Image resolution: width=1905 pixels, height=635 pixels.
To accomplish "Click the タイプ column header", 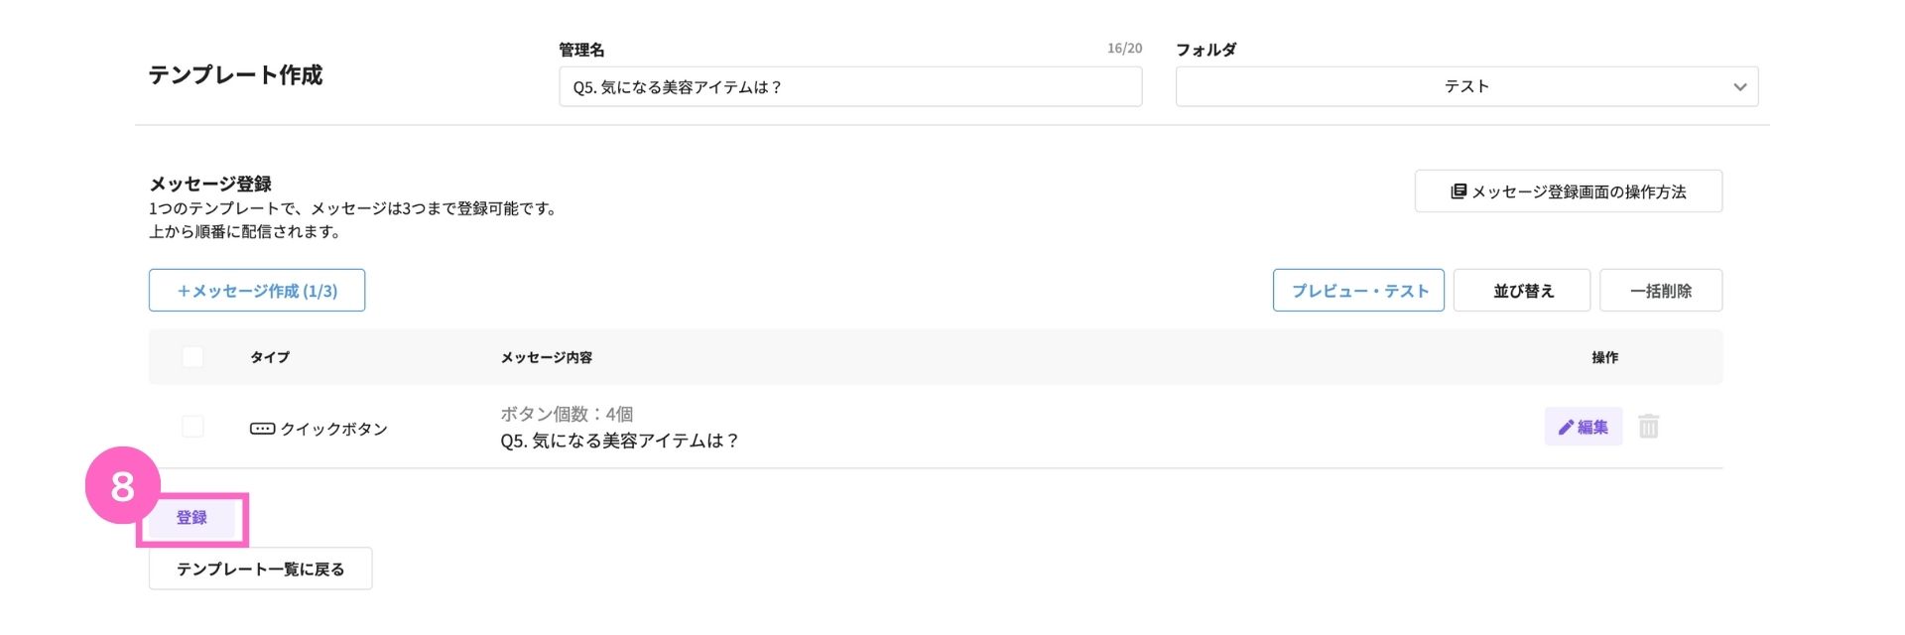I will pyautogui.click(x=270, y=357).
